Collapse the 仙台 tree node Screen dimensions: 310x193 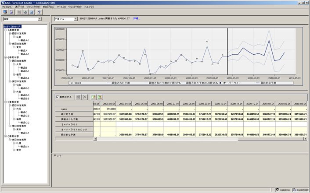14,85
